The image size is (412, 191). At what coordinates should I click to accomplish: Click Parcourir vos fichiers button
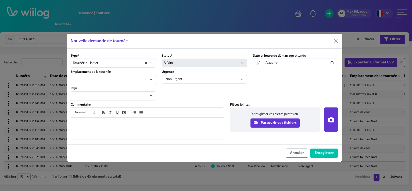(x=275, y=123)
